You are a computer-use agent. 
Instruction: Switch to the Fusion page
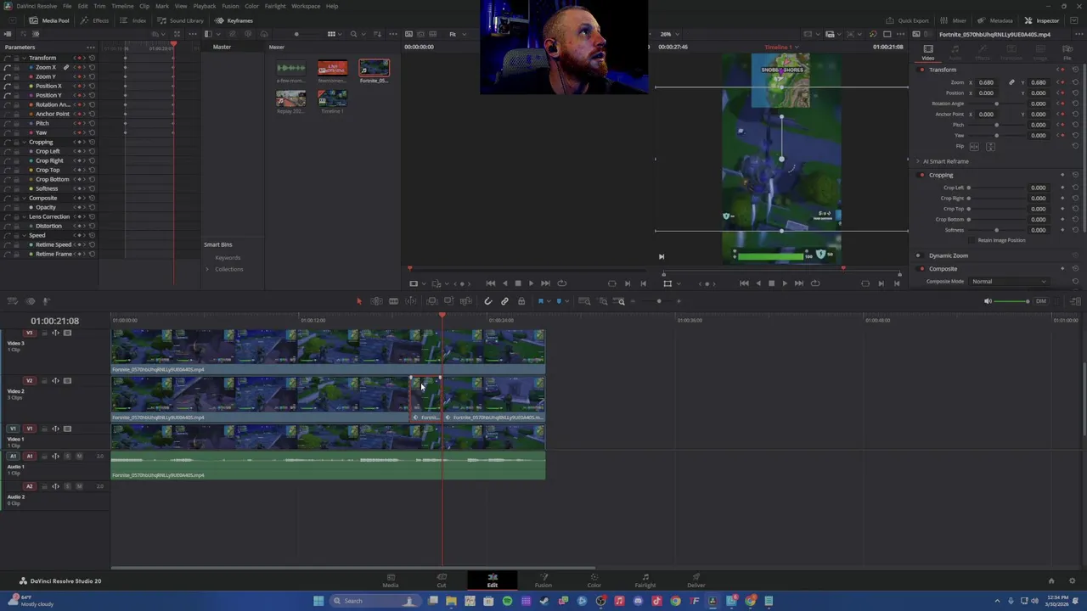(x=543, y=580)
